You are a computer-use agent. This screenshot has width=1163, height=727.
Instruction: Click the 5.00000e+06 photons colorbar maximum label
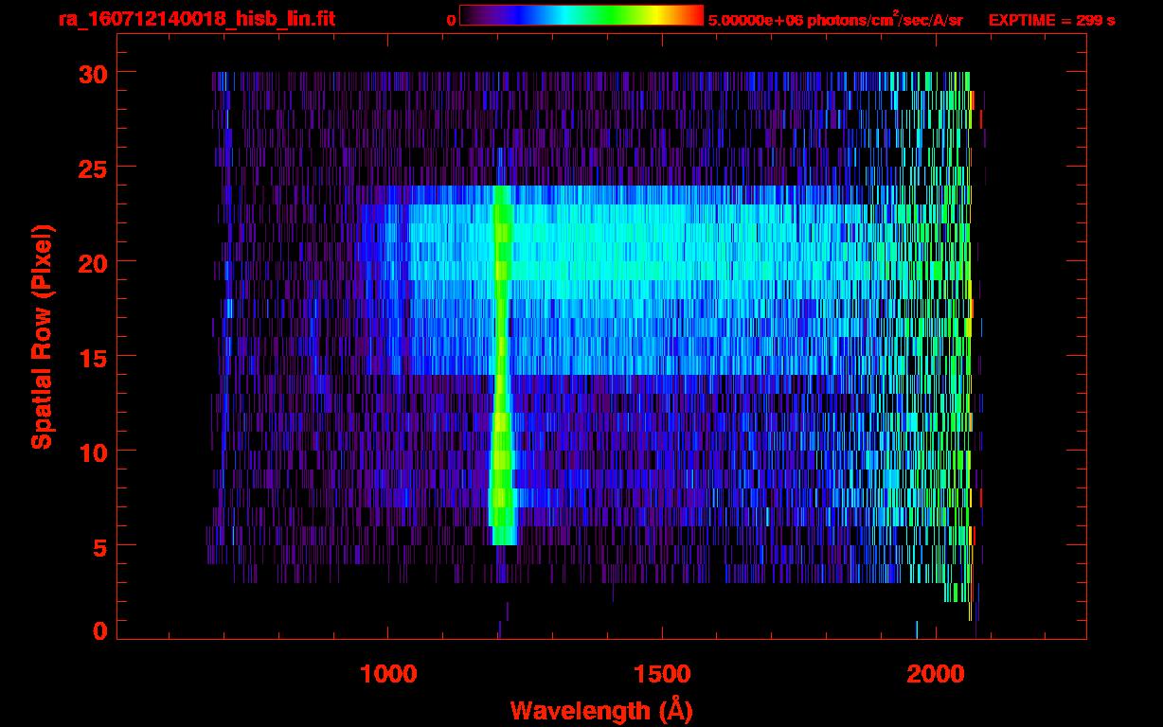[x=835, y=20]
